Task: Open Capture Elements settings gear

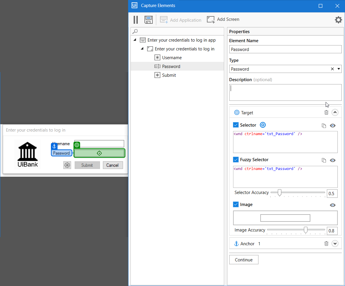Action: pos(338,20)
